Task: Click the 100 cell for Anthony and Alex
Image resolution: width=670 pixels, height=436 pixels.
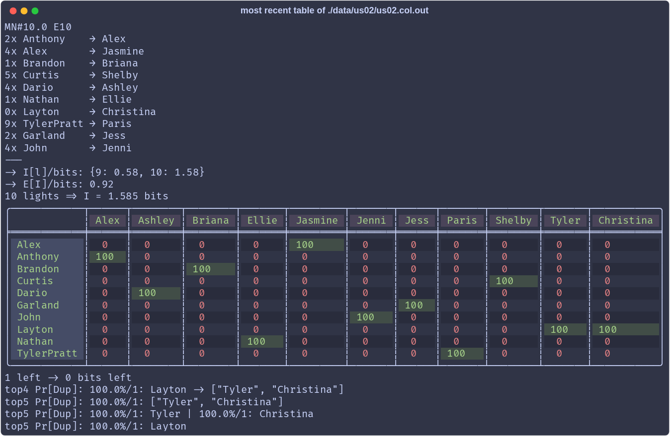Action: click(x=108, y=256)
